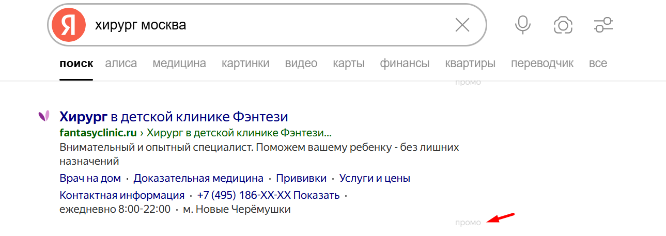Go to the 'видео' tab
The image size is (666, 236).
pos(301,64)
